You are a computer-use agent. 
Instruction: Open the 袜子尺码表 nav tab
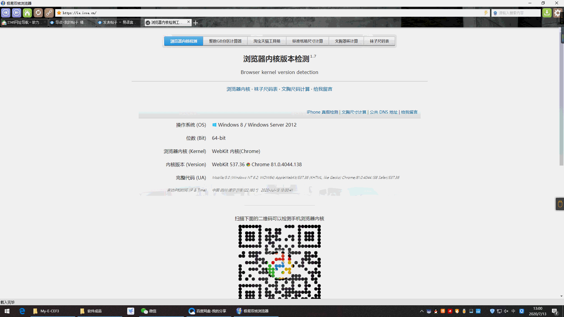pos(379,41)
